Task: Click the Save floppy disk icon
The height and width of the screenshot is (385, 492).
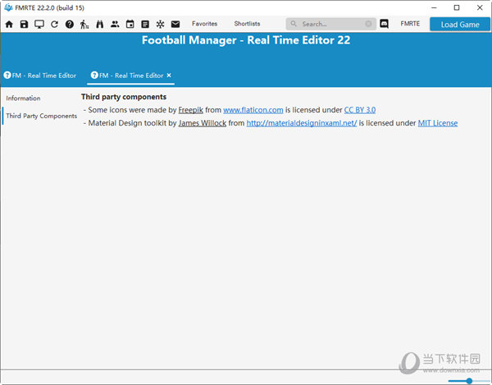Action: tap(24, 24)
